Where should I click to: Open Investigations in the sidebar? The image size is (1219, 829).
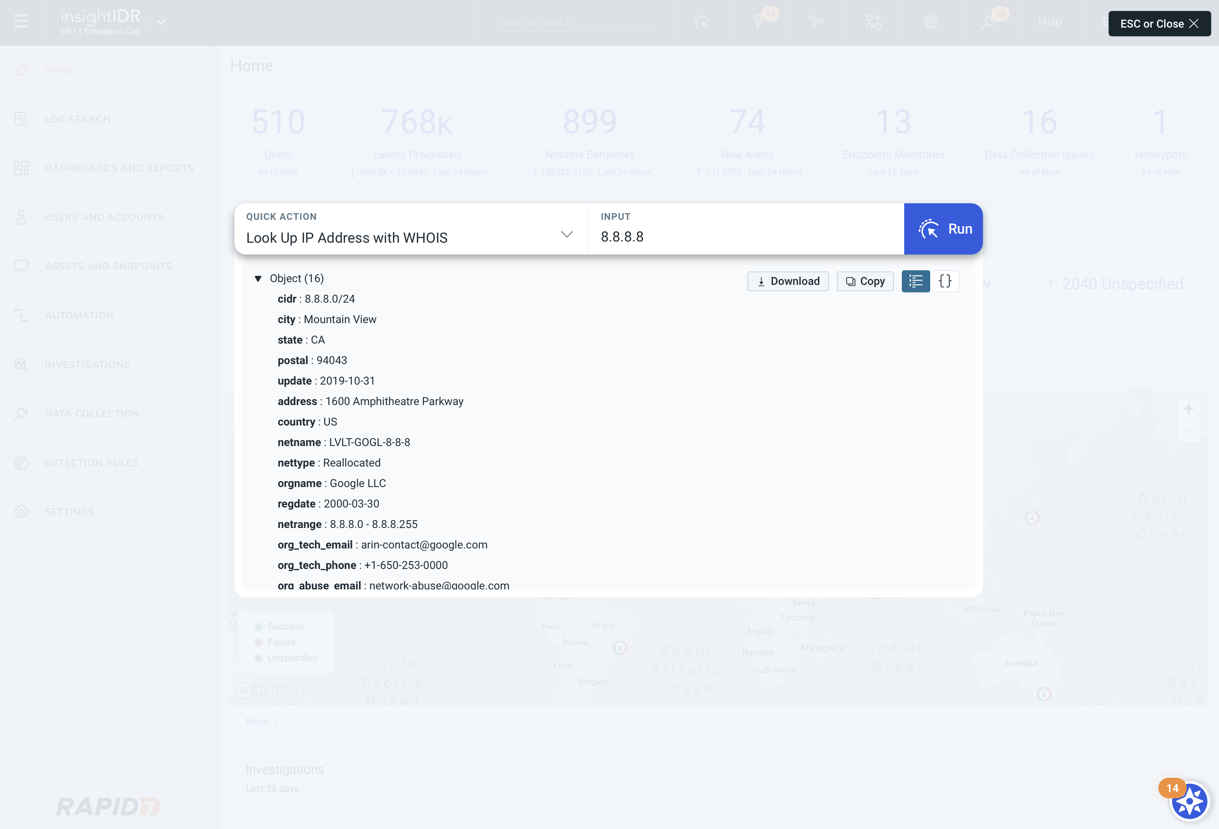tap(87, 364)
